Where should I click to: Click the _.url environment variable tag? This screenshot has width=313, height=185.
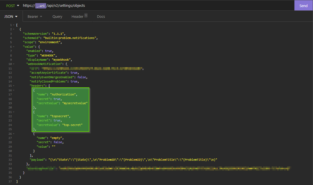[40, 6]
